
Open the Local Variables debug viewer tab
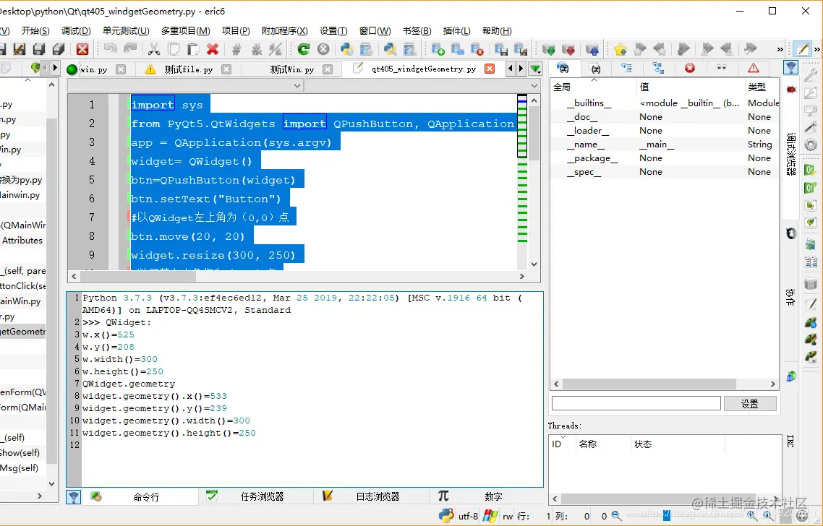(594, 68)
